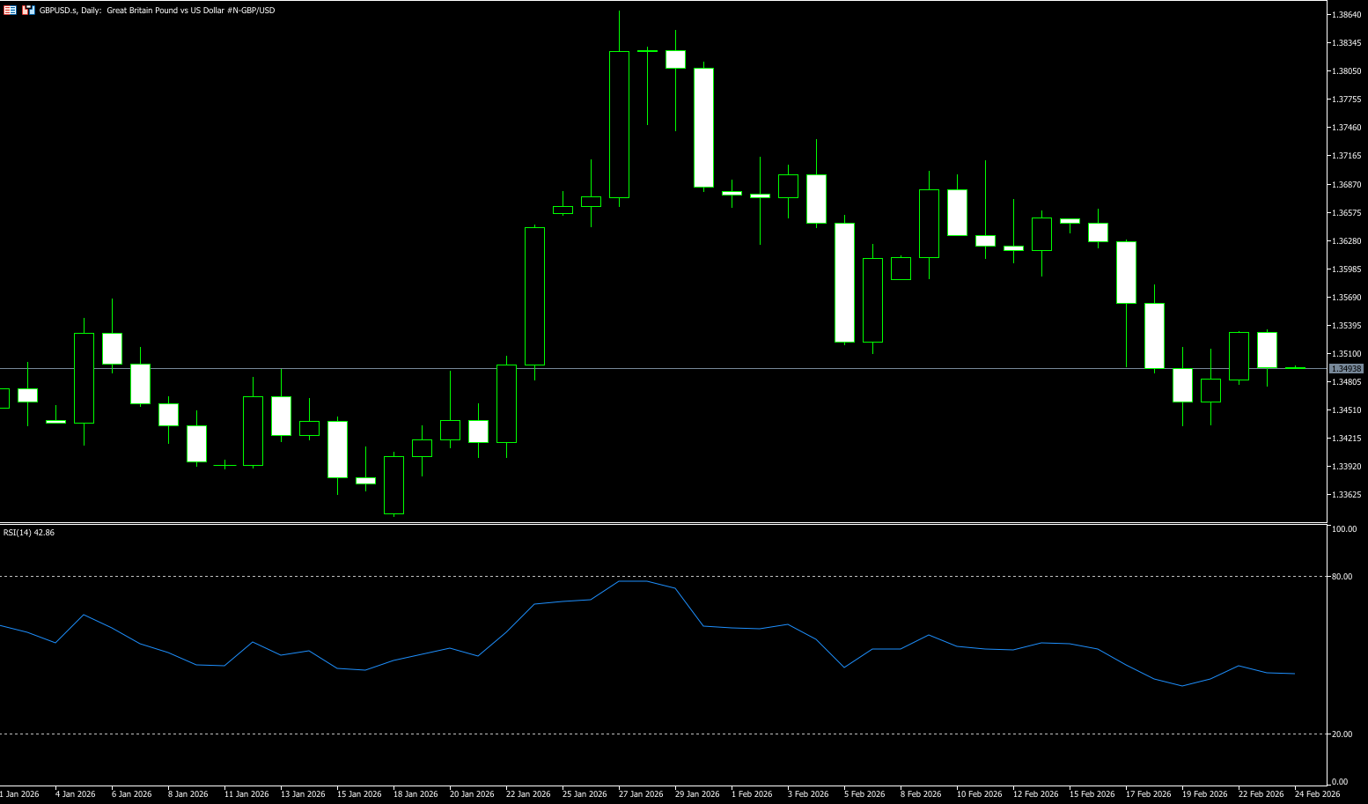Image resolution: width=1368 pixels, height=804 pixels.
Task: Click the 20.00 RSI level label
Action: click(x=1342, y=734)
